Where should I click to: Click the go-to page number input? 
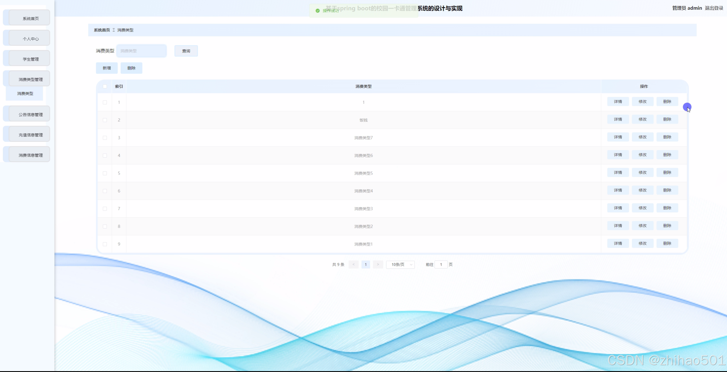441,264
